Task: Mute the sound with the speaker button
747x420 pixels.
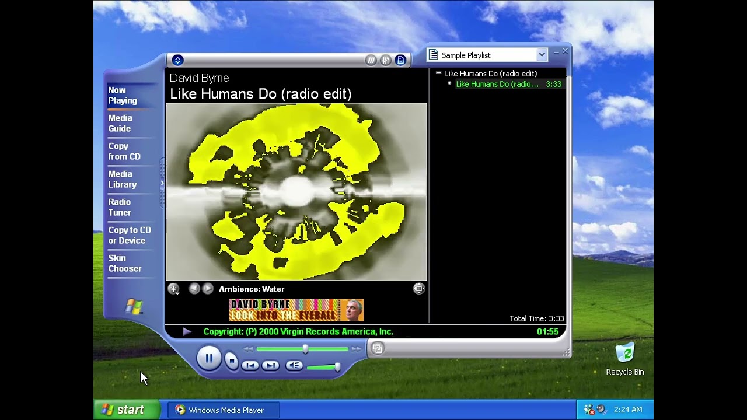Action: pyautogui.click(x=294, y=365)
